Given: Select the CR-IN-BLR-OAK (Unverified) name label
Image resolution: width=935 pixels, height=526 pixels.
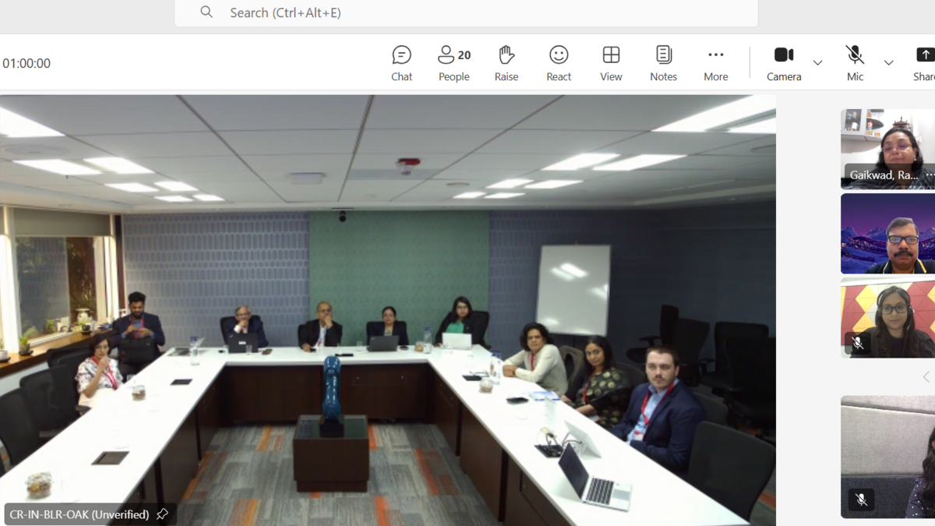Looking at the screenshot, I should pos(79,514).
